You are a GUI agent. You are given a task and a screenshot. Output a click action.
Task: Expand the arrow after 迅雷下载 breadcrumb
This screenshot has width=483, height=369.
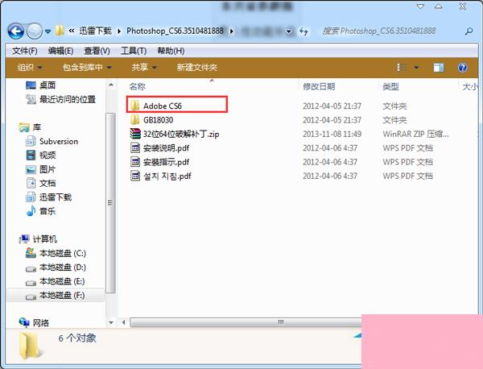pyautogui.click(x=119, y=31)
